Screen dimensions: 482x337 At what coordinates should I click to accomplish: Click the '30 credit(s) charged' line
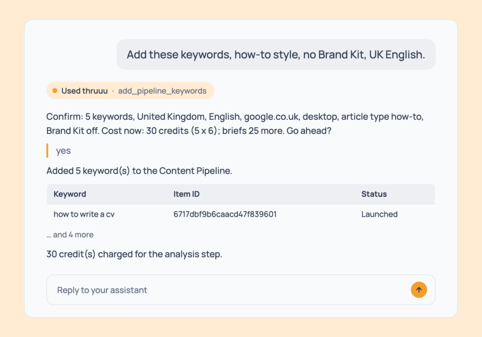click(x=134, y=254)
